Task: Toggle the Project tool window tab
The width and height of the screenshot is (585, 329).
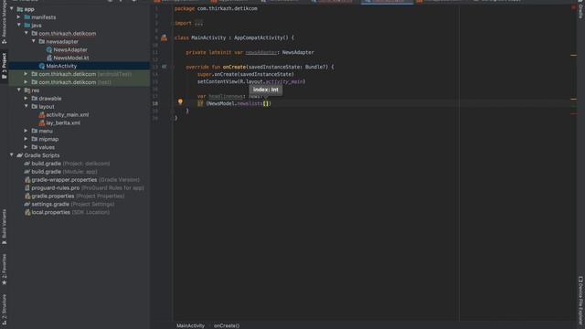Action: pyautogui.click(x=4, y=66)
